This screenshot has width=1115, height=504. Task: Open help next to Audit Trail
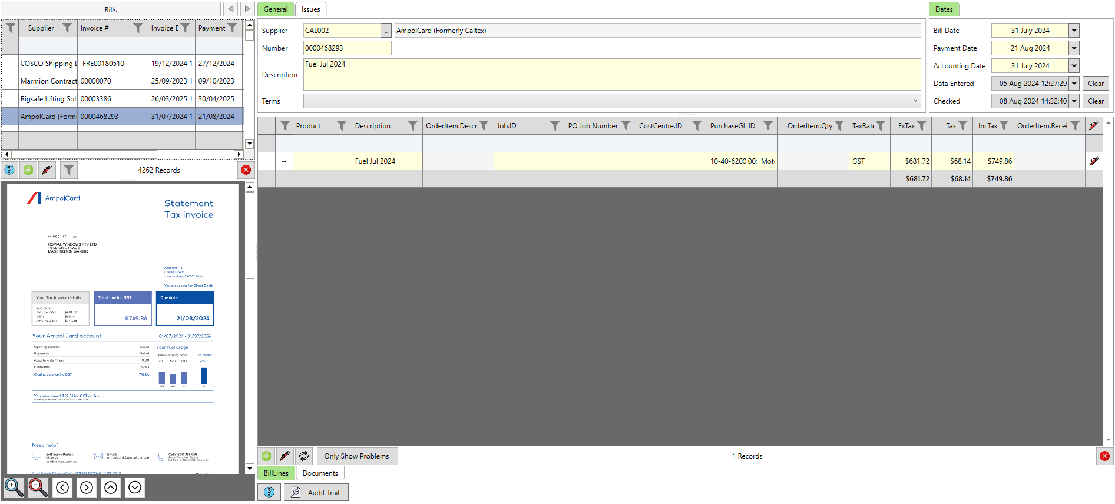click(x=269, y=493)
